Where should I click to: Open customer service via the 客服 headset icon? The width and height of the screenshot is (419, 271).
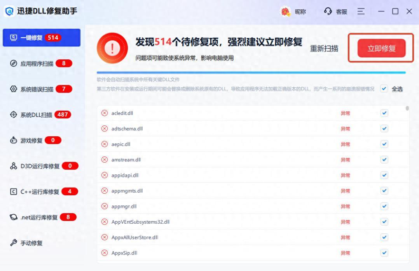point(328,12)
